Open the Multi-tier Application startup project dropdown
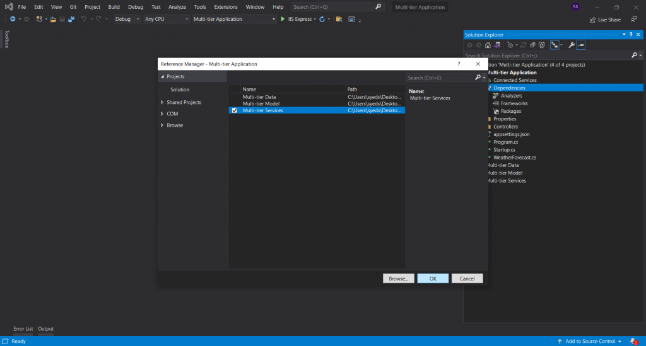The height and width of the screenshot is (346, 646). [234, 19]
